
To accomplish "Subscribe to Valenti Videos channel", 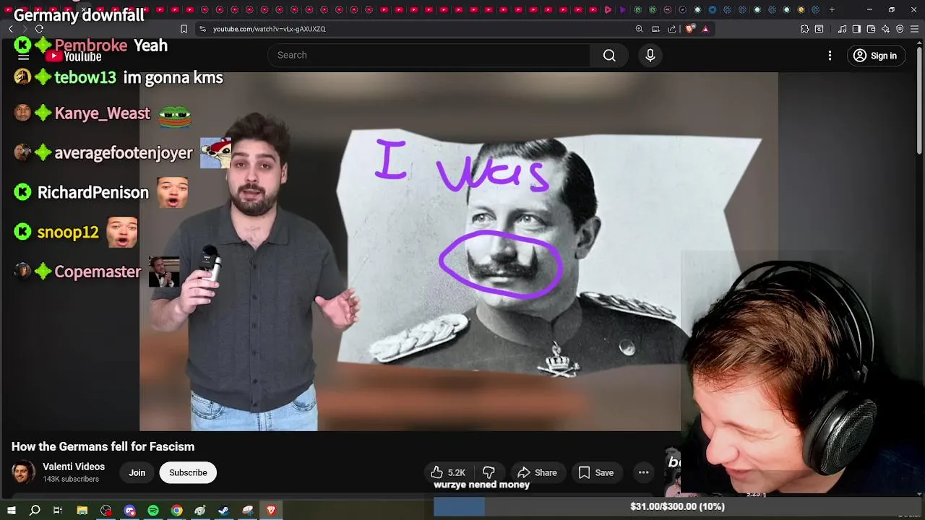I will (x=188, y=472).
